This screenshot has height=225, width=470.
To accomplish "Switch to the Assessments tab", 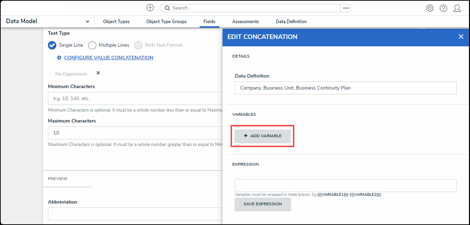I will point(245,22).
